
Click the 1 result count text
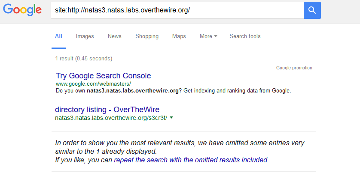[x=84, y=58]
